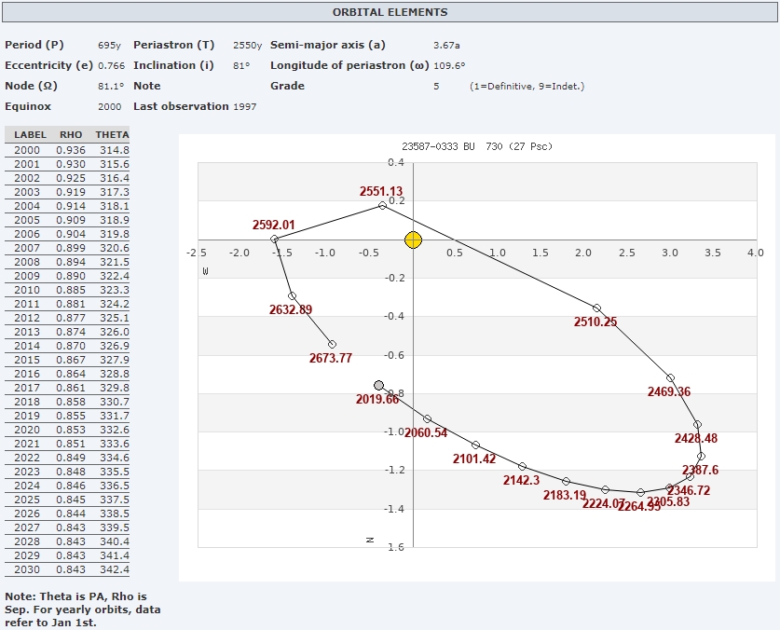
Task: Click the LABEL column header
Action: point(30,135)
